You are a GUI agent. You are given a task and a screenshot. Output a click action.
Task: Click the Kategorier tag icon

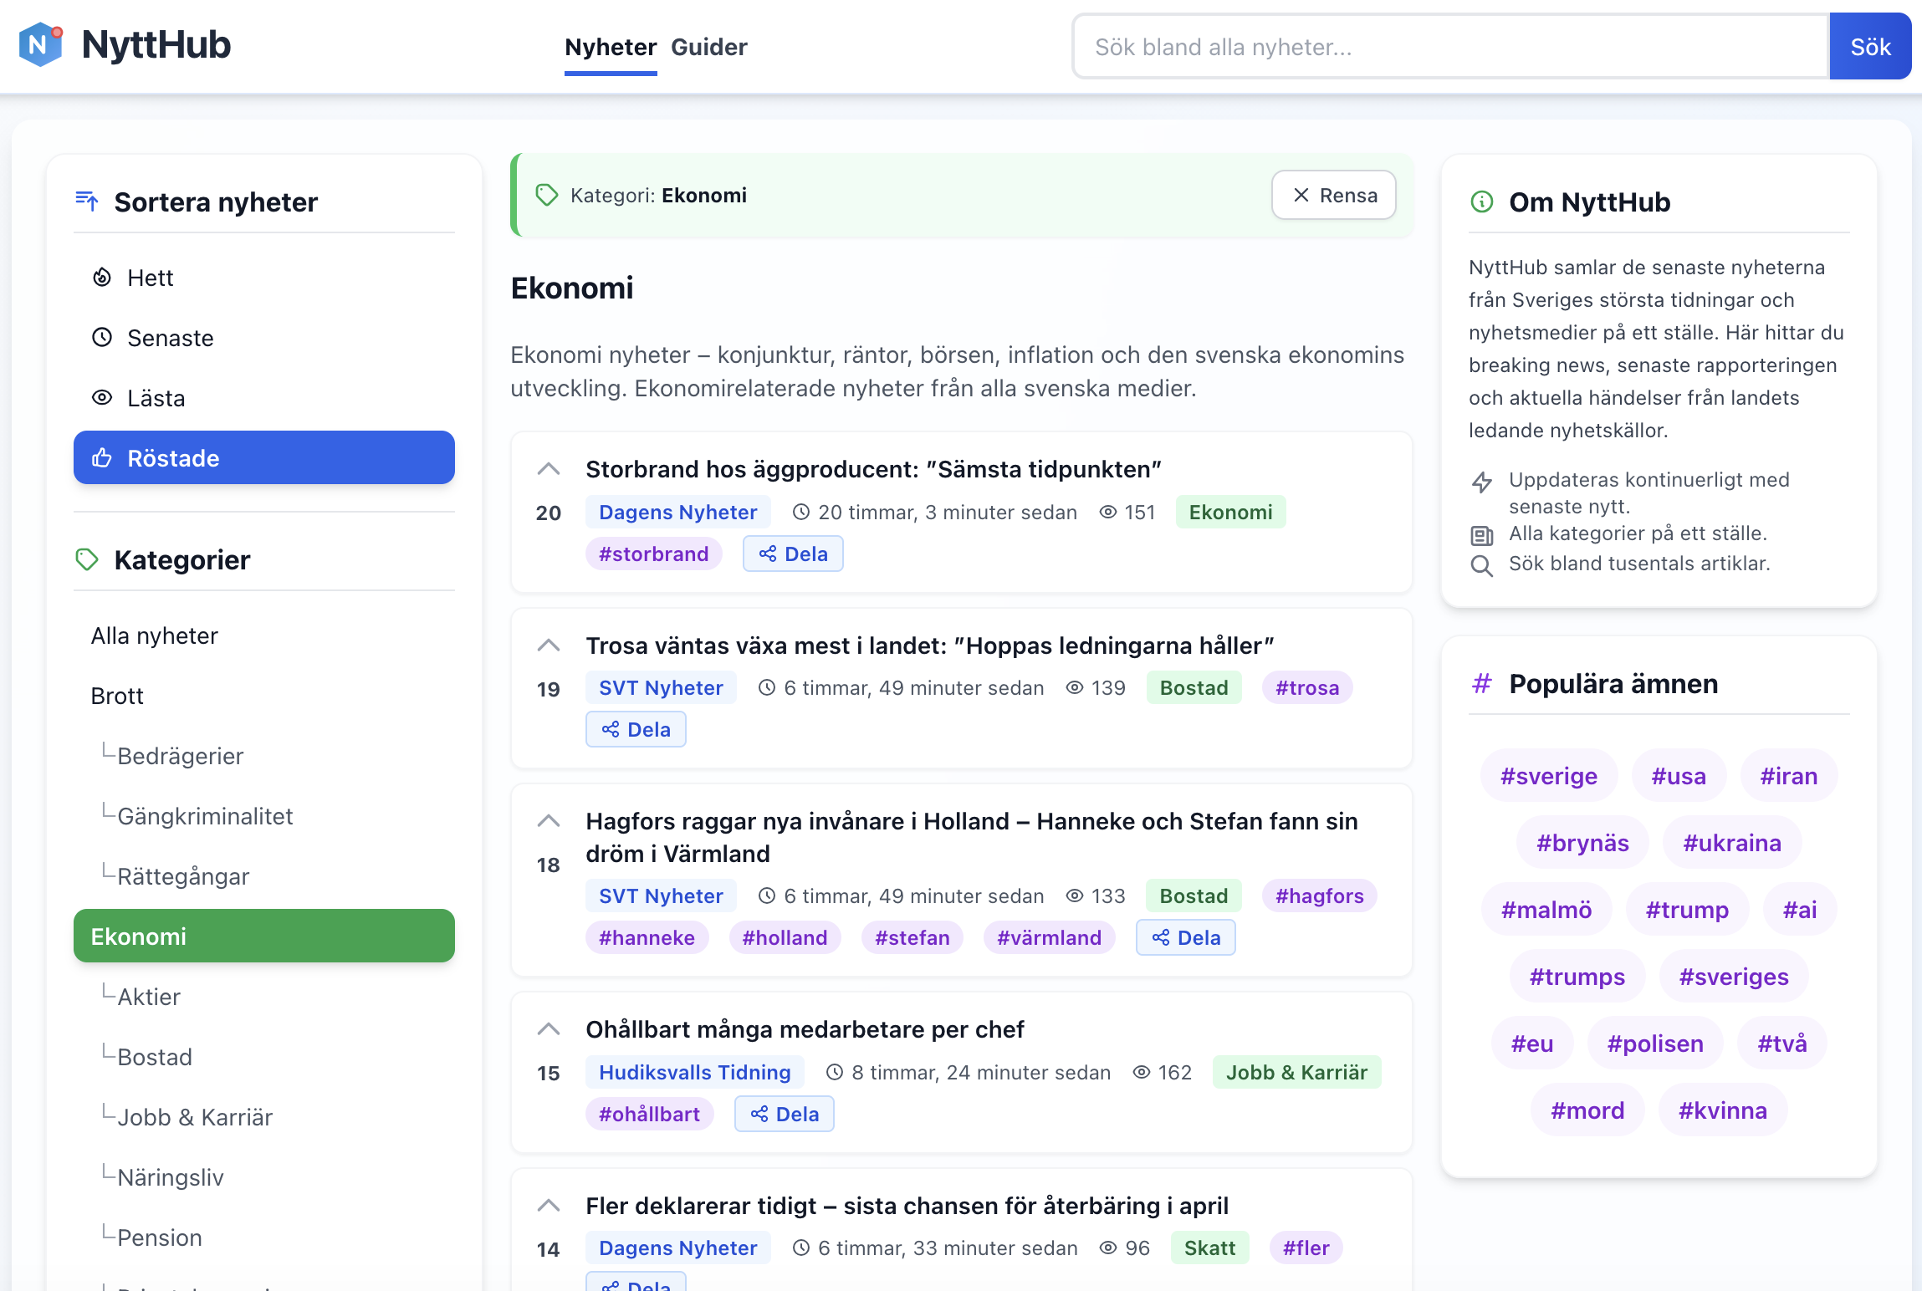87,559
